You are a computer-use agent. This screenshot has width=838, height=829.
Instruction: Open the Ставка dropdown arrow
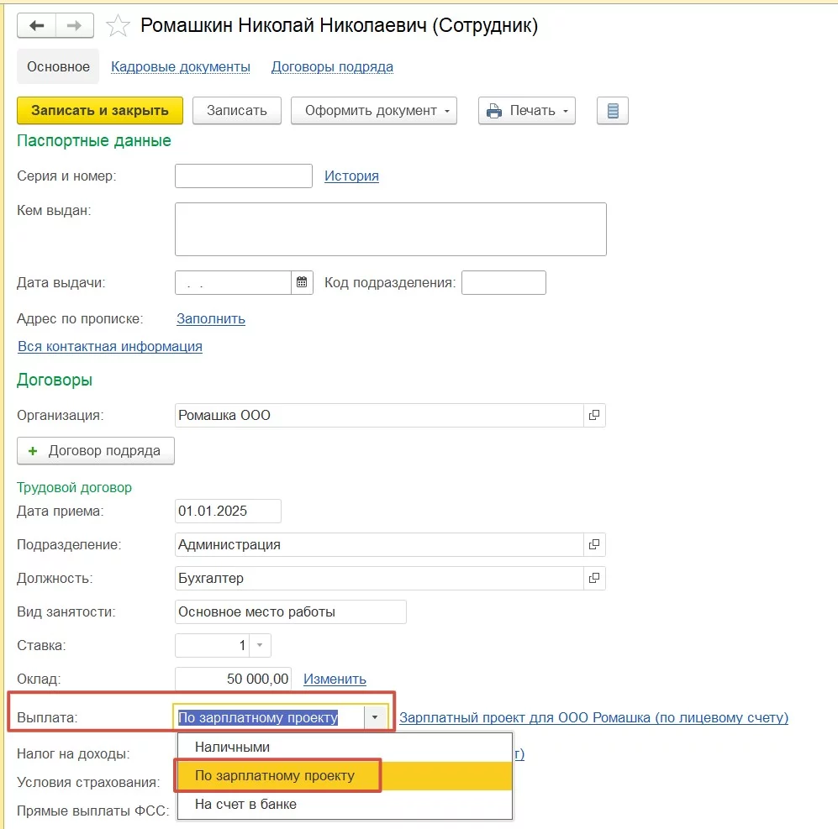point(260,645)
